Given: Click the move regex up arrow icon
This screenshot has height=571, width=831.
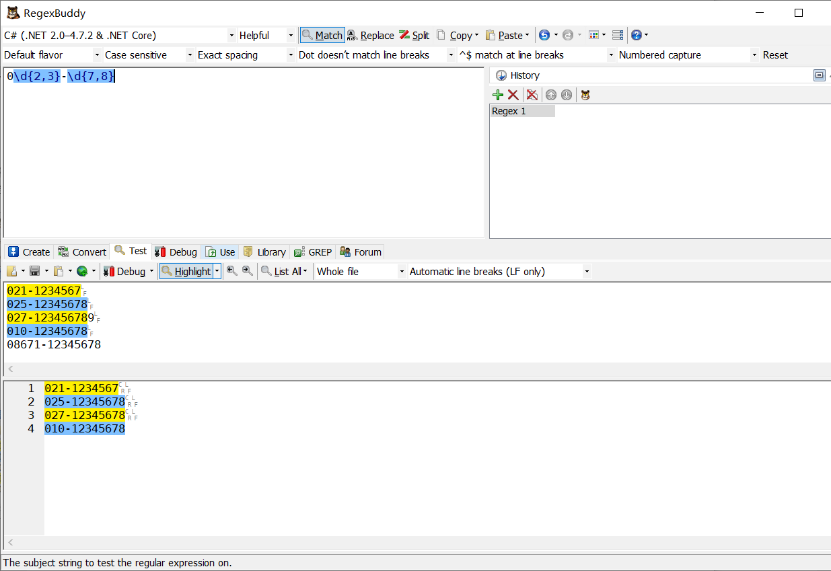Looking at the screenshot, I should [551, 95].
